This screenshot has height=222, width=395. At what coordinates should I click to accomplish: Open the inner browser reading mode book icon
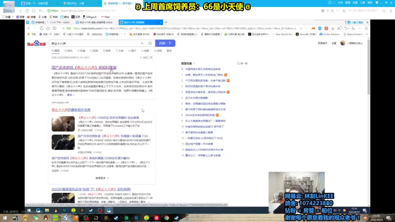(x=54, y=28)
